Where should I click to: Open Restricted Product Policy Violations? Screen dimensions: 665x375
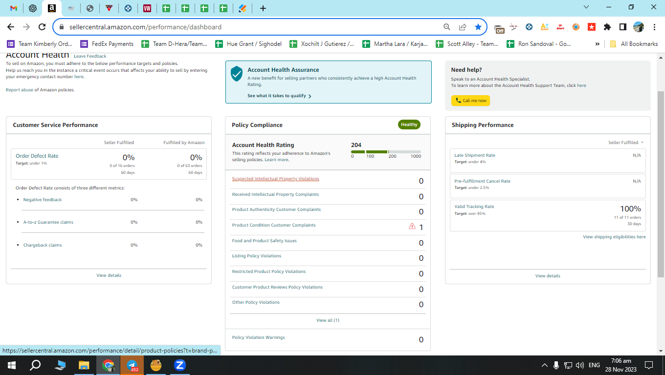point(269,271)
